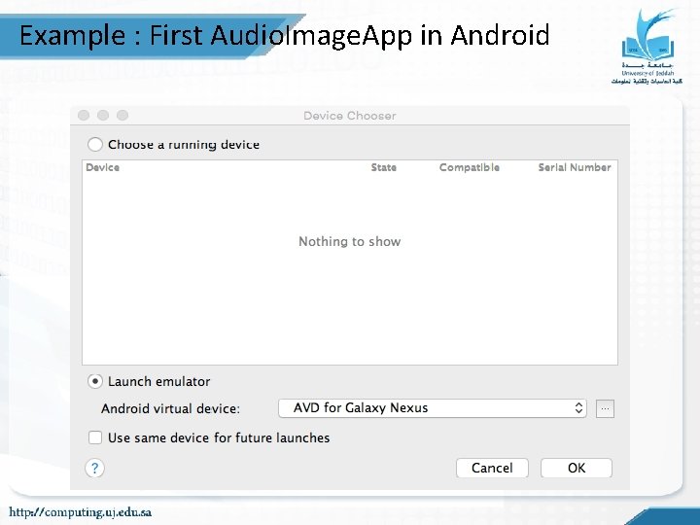Click the ellipsis button beside AVD dropdown

605,408
